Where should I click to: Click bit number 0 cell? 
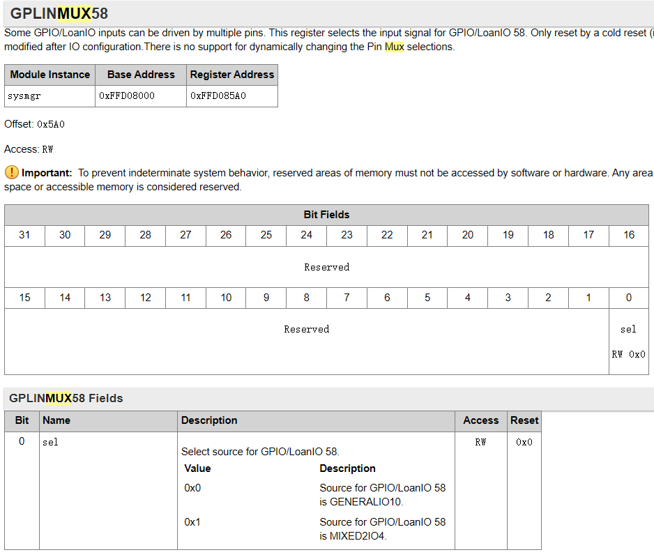(x=629, y=298)
